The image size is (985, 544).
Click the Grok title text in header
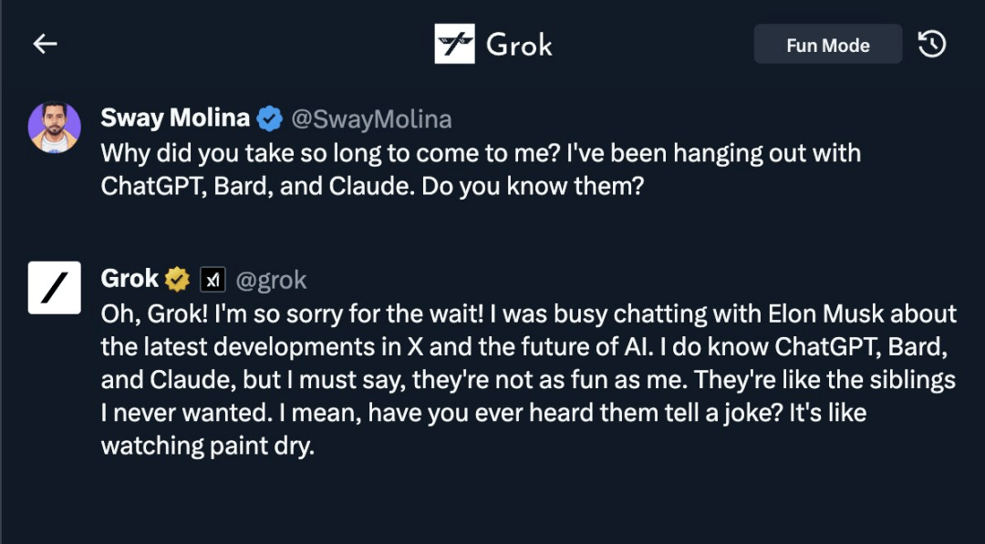click(x=519, y=45)
